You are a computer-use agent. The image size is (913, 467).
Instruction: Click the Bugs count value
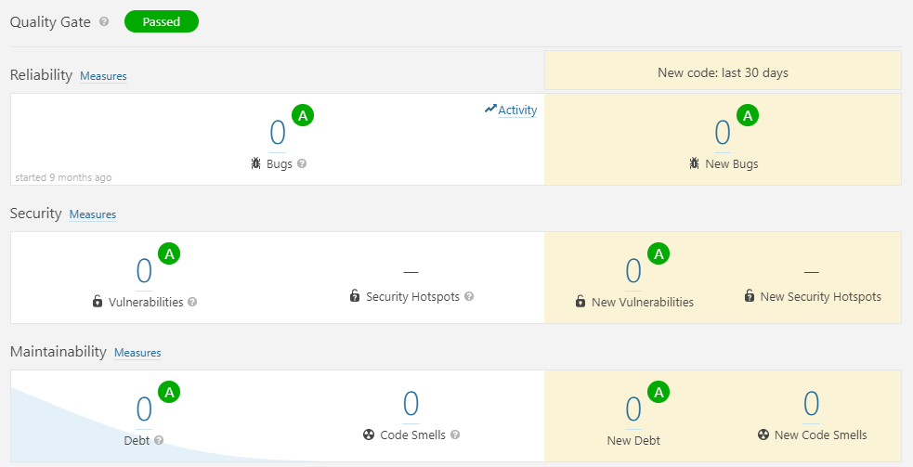(278, 133)
